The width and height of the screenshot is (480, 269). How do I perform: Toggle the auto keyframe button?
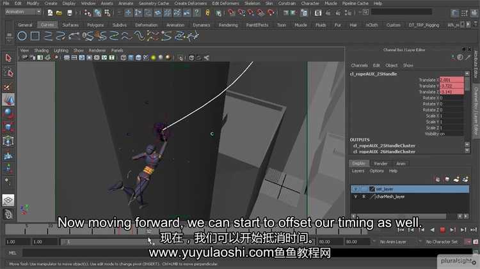pyautogui.click(x=468, y=242)
